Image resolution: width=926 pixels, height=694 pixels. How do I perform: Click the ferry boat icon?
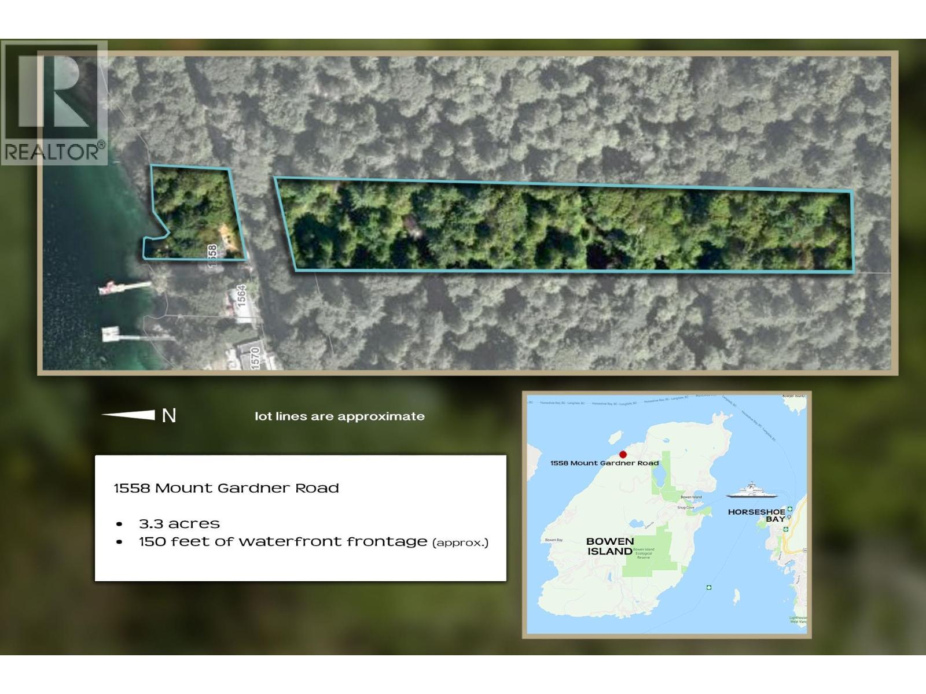(x=751, y=490)
